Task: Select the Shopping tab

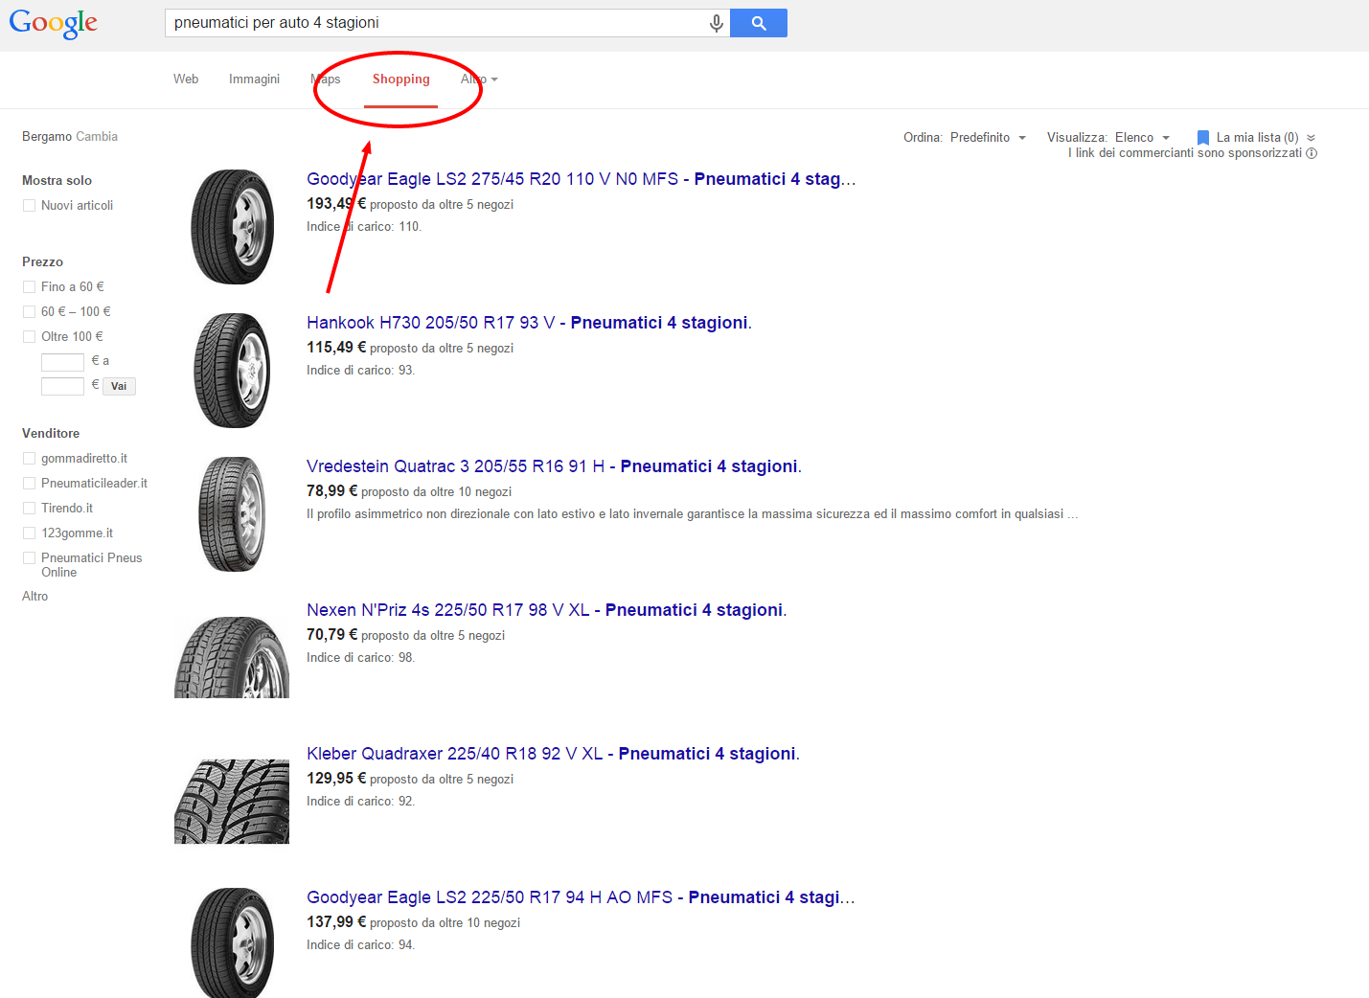Action: click(x=401, y=79)
